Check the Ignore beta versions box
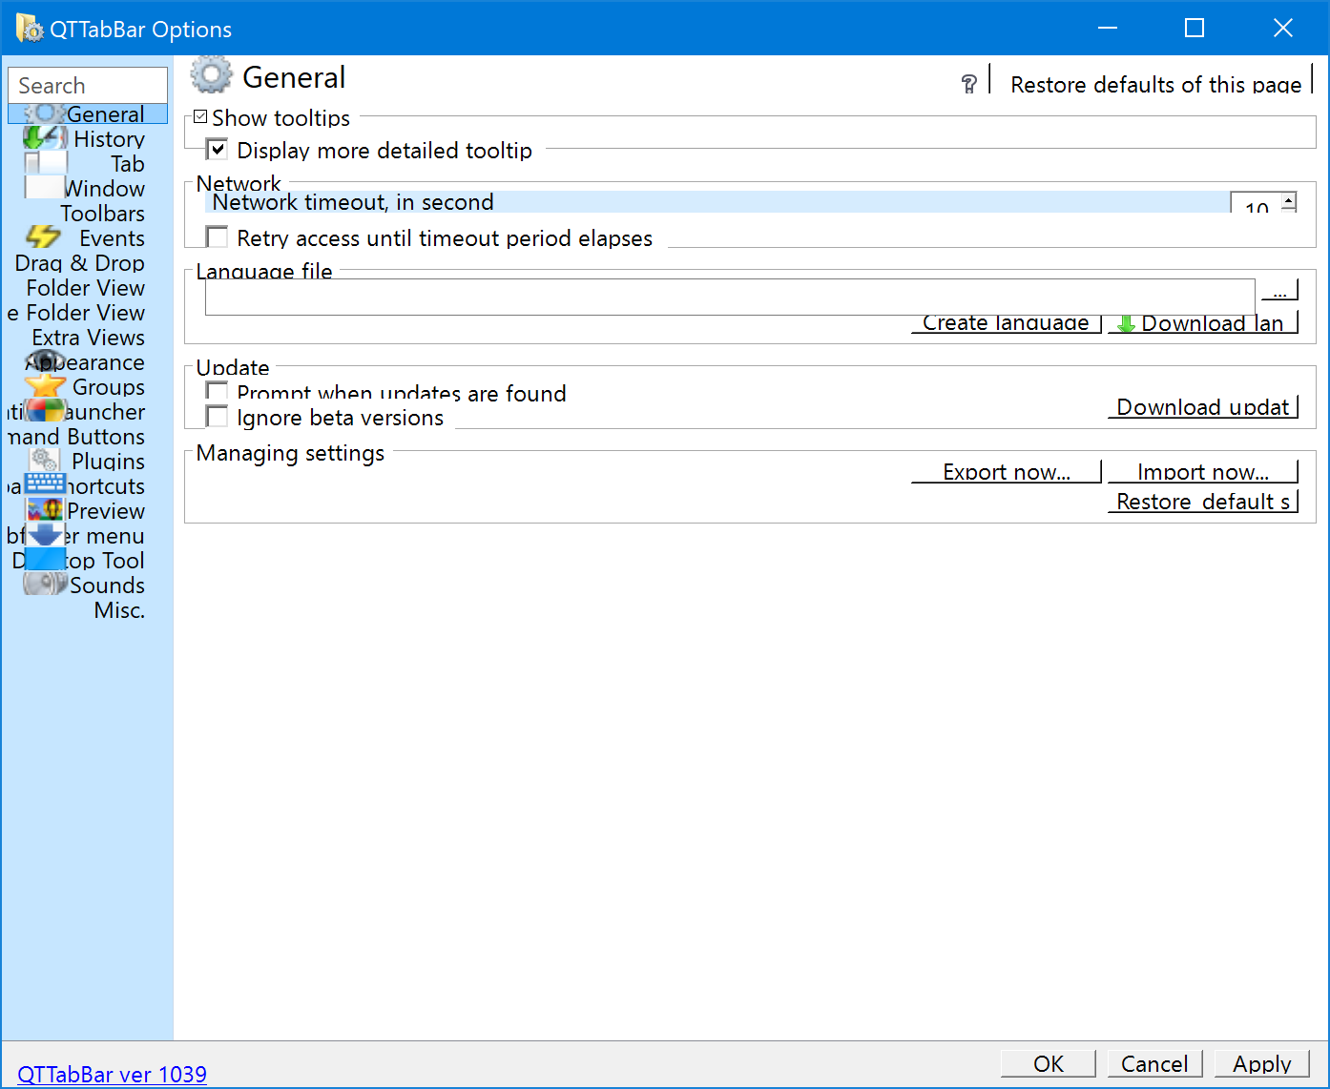The width and height of the screenshot is (1330, 1089). point(218,417)
